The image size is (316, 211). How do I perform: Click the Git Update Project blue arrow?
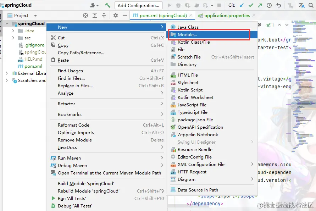coord(242,5)
